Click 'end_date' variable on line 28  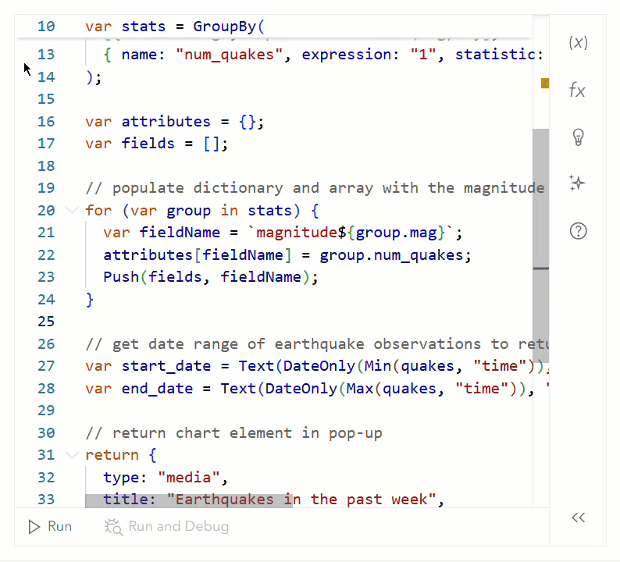coord(157,389)
